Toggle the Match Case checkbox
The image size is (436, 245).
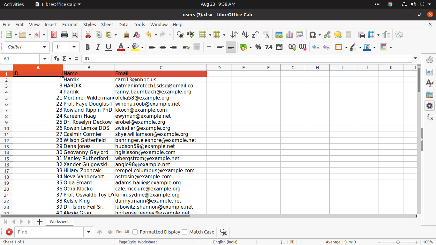pos(184,232)
